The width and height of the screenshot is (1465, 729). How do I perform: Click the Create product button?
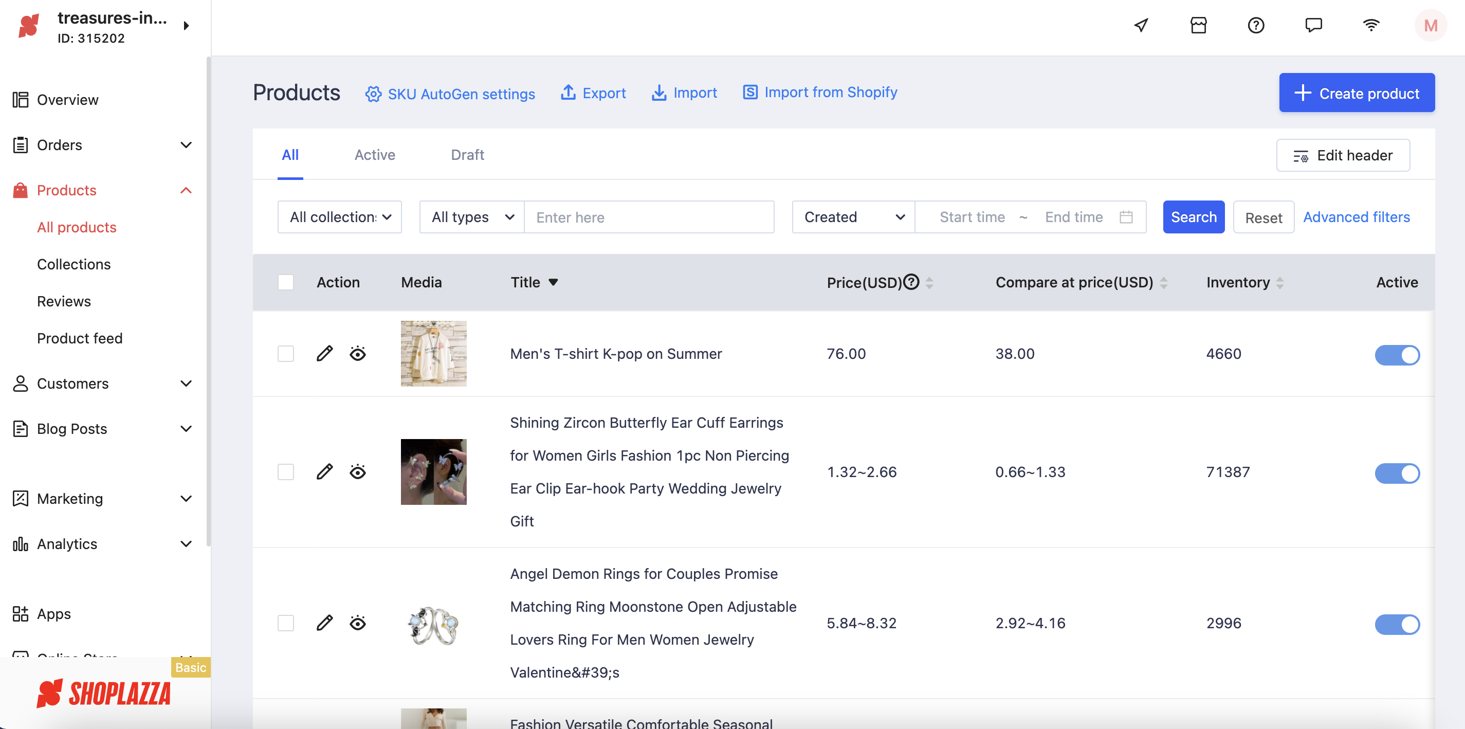(1357, 93)
